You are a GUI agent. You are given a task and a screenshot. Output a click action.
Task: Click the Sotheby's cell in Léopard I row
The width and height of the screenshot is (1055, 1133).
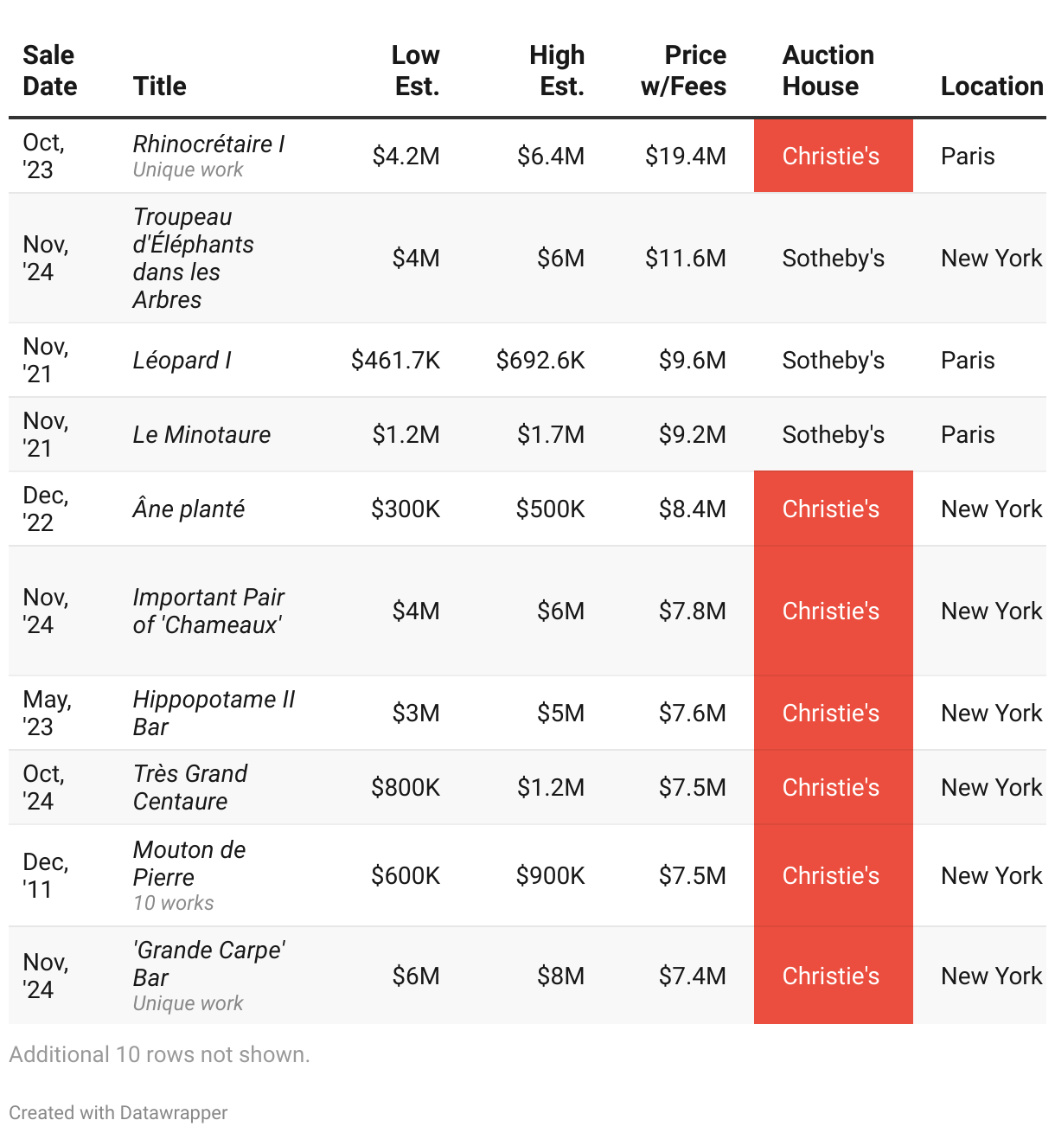coord(833,361)
